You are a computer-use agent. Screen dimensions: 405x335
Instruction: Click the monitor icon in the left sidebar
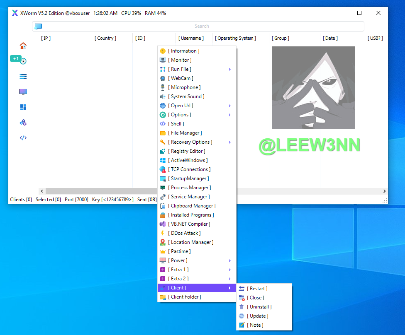point(23,92)
